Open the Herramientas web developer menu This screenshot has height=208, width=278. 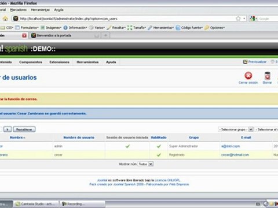pos(160,28)
